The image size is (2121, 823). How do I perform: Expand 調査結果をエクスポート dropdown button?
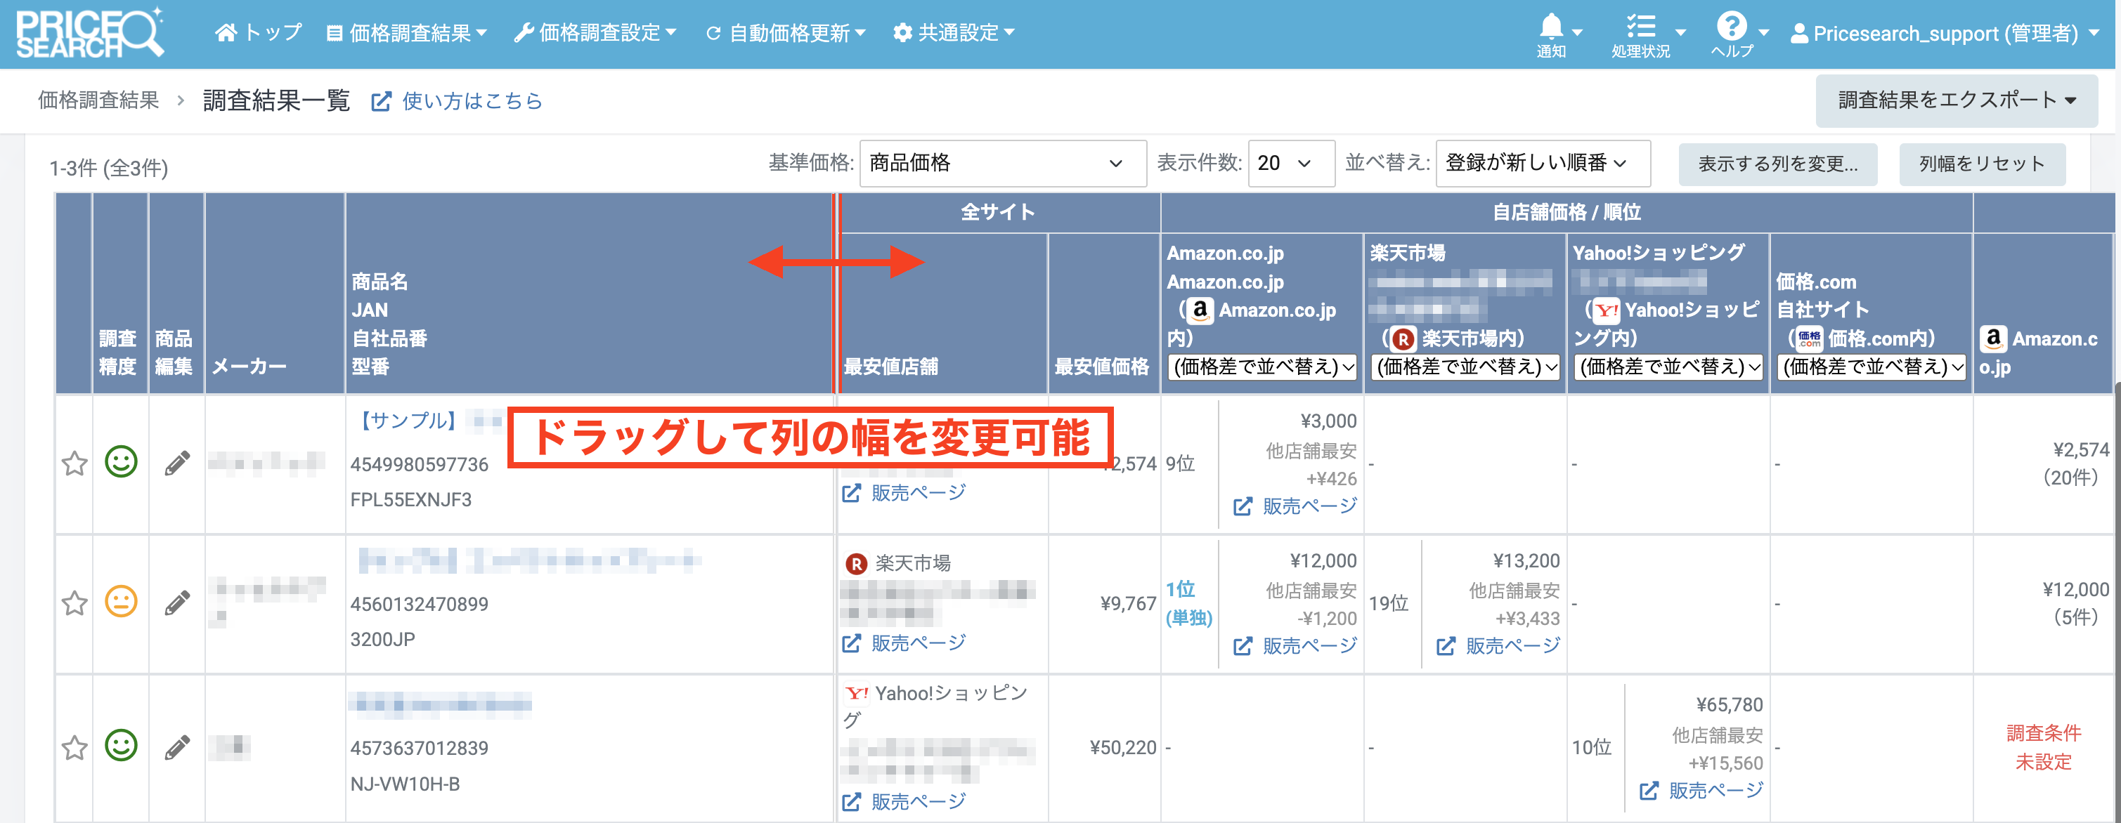point(1957,100)
